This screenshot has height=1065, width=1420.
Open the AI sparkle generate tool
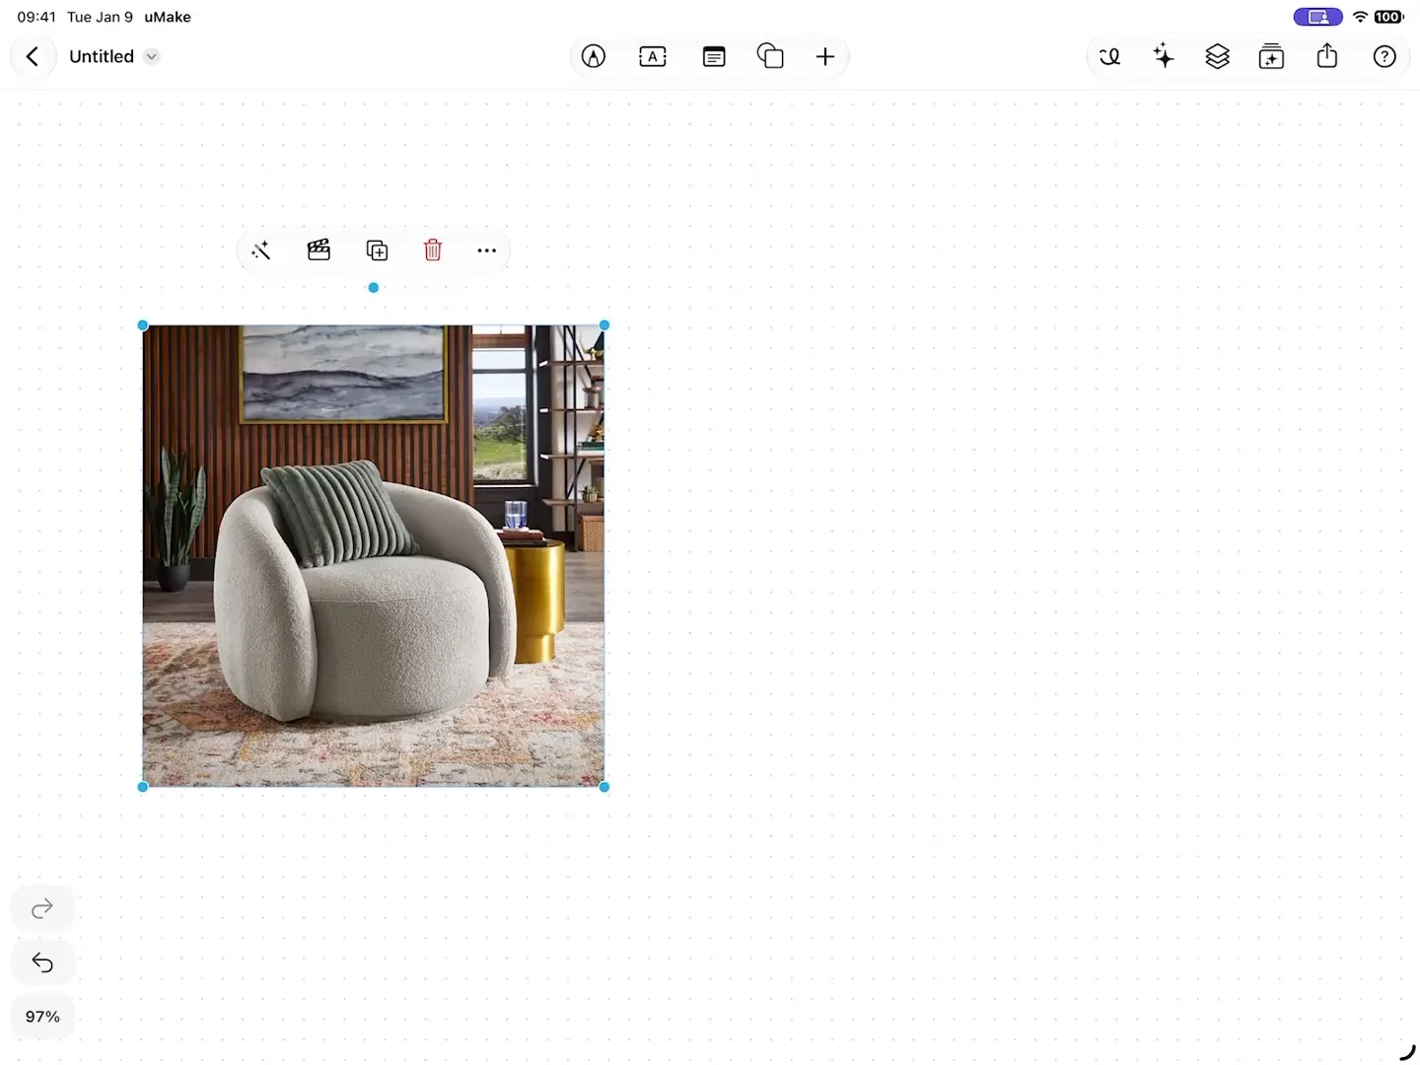pos(1164,56)
